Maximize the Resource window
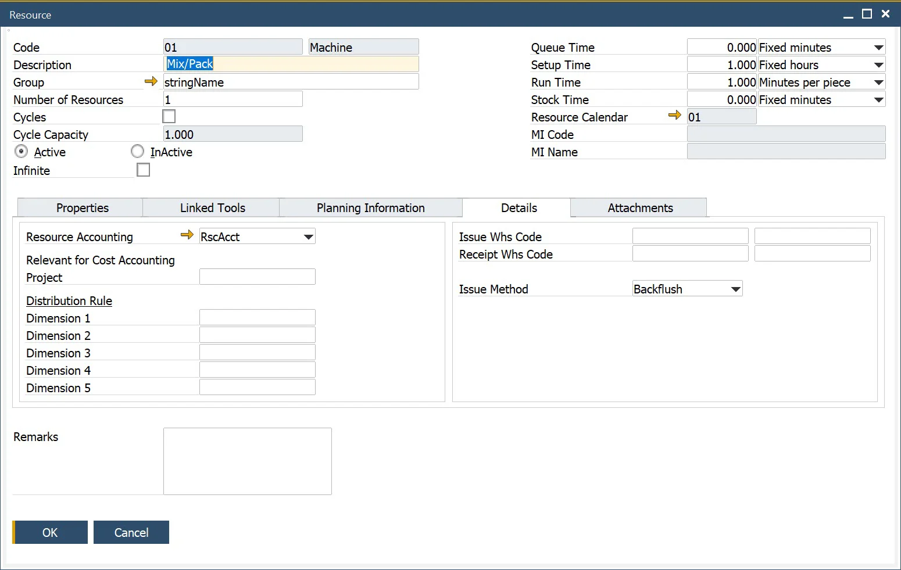901x570 pixels. pyautogui.click(x=867, y=14)
